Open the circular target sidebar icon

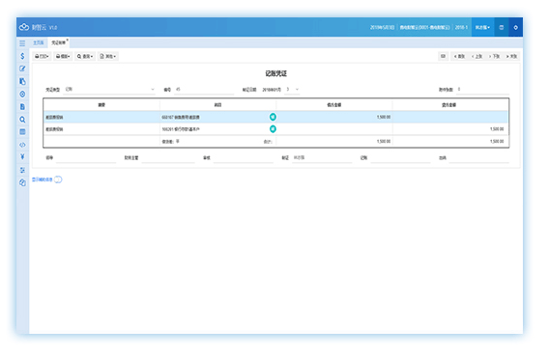22,94
